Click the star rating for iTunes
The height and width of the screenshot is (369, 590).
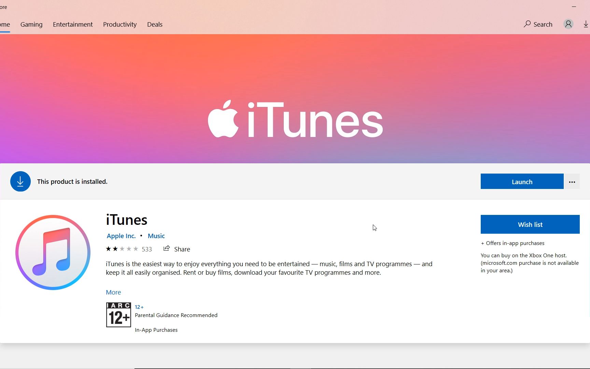[x=122, y=249]
